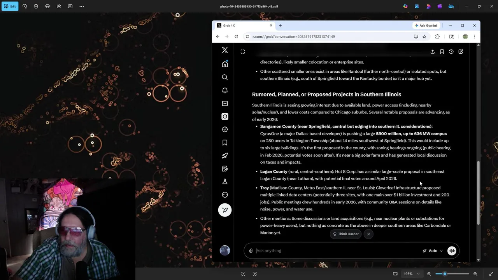Bookmark the Grok conversation
498x280 pixels.
(442, 52)
